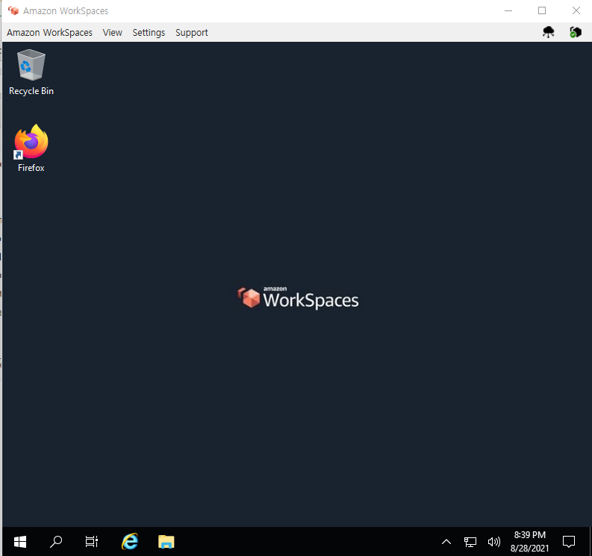Open the clock showing 8:39 PM

(530, 541)
